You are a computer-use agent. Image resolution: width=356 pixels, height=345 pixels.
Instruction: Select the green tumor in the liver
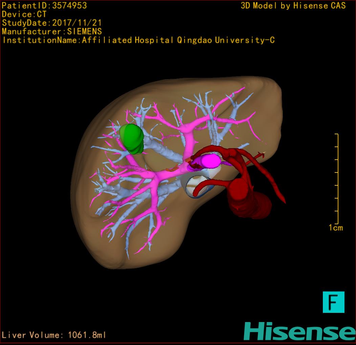(x=132, y=139)
